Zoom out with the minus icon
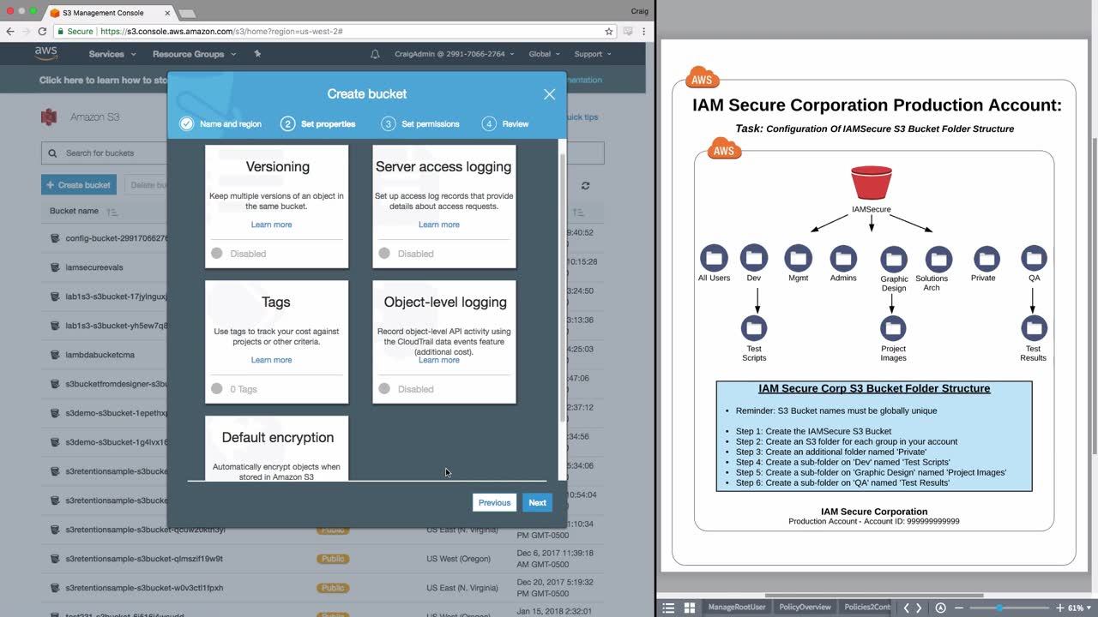 click(959, 608)
